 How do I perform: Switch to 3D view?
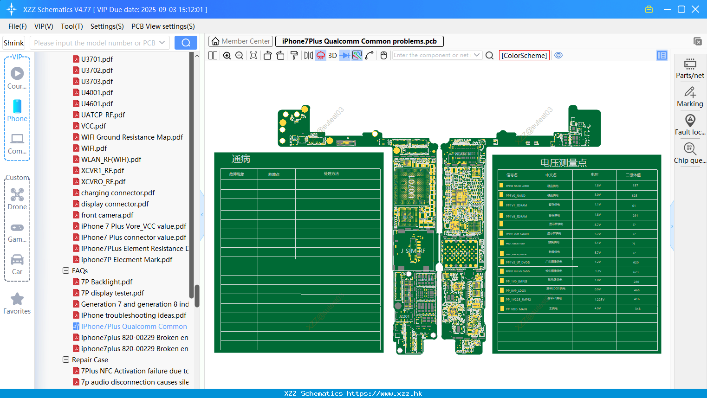coord(332,55)
